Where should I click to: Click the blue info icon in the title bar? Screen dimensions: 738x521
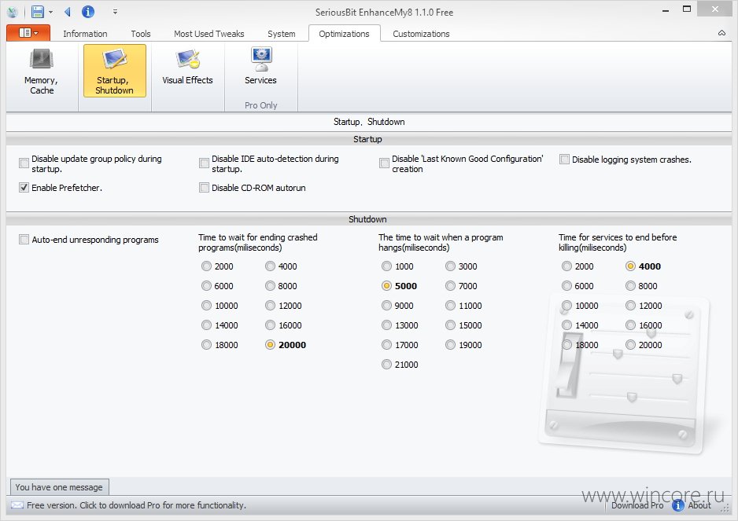[x=88, y=12]
